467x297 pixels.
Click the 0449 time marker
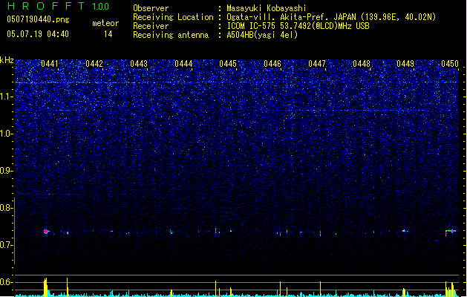click(x=405, y=64)
